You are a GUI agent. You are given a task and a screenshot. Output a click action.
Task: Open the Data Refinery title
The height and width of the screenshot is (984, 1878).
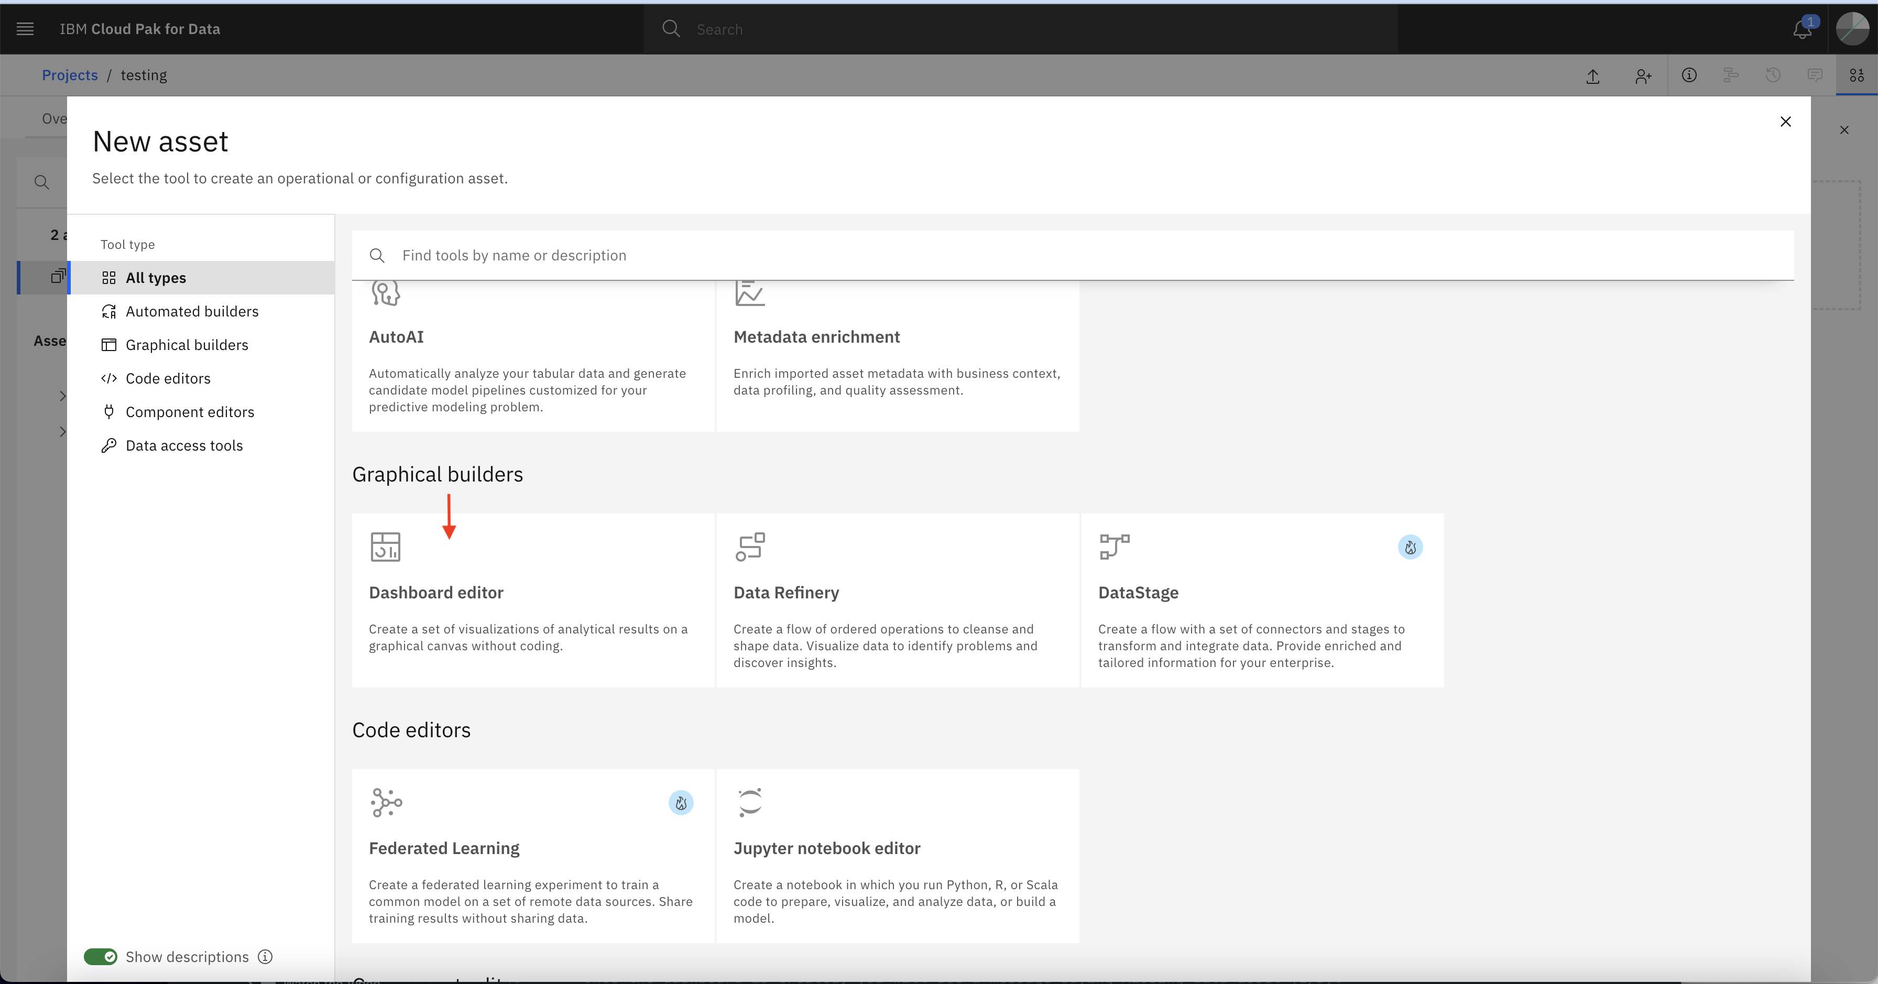(787, 593)
